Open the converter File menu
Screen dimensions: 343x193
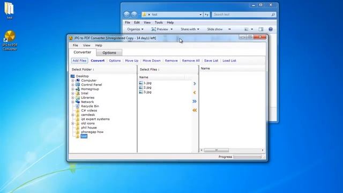pos(75,45)
